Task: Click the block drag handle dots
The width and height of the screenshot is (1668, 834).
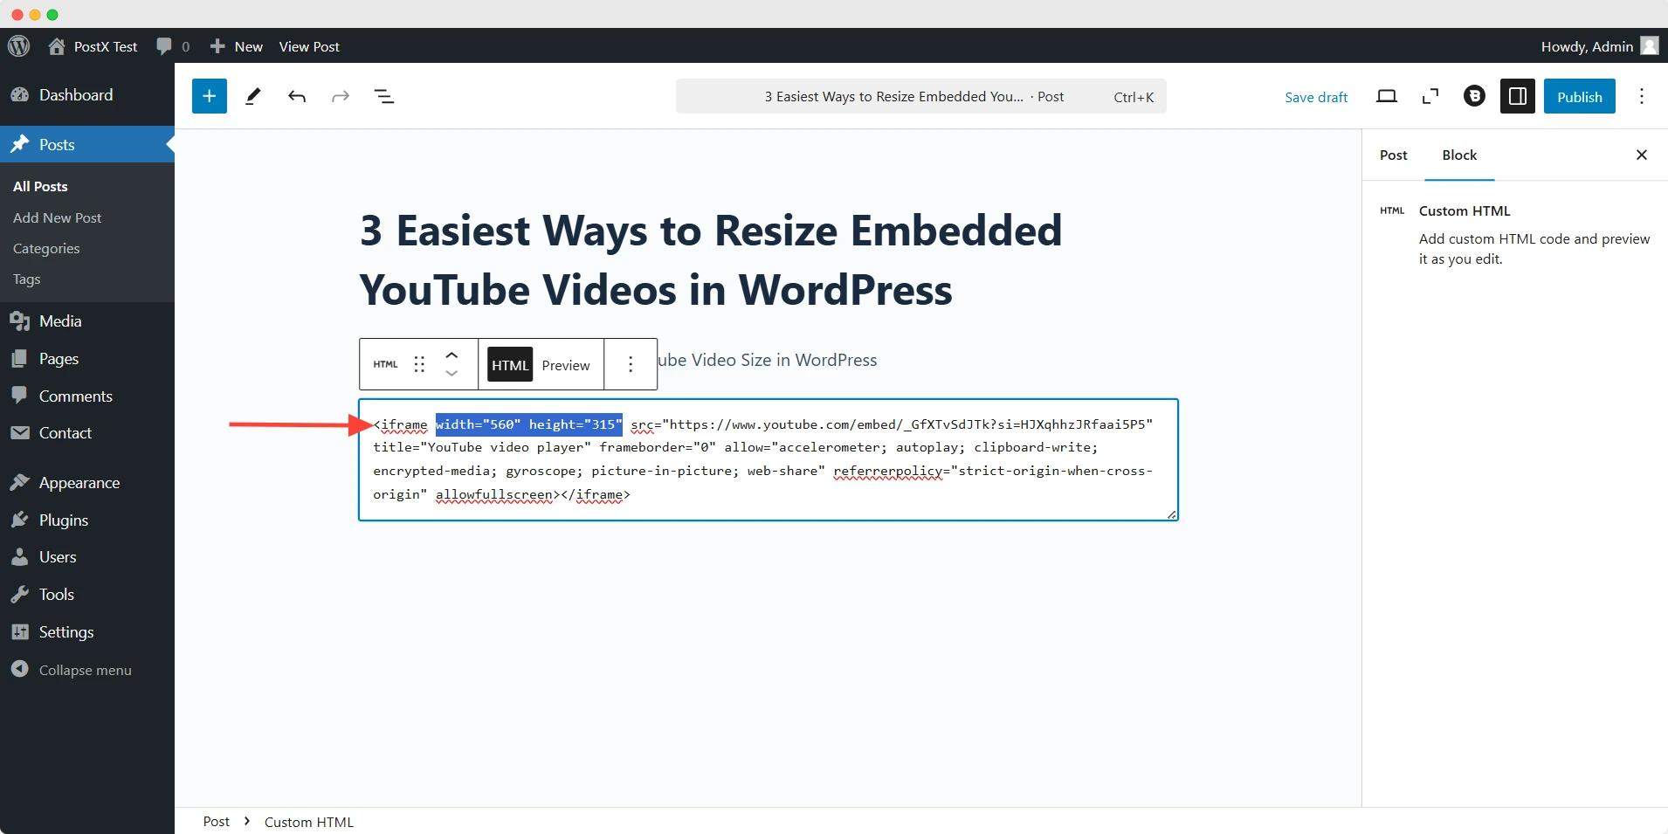Action: tap(419, 364)
